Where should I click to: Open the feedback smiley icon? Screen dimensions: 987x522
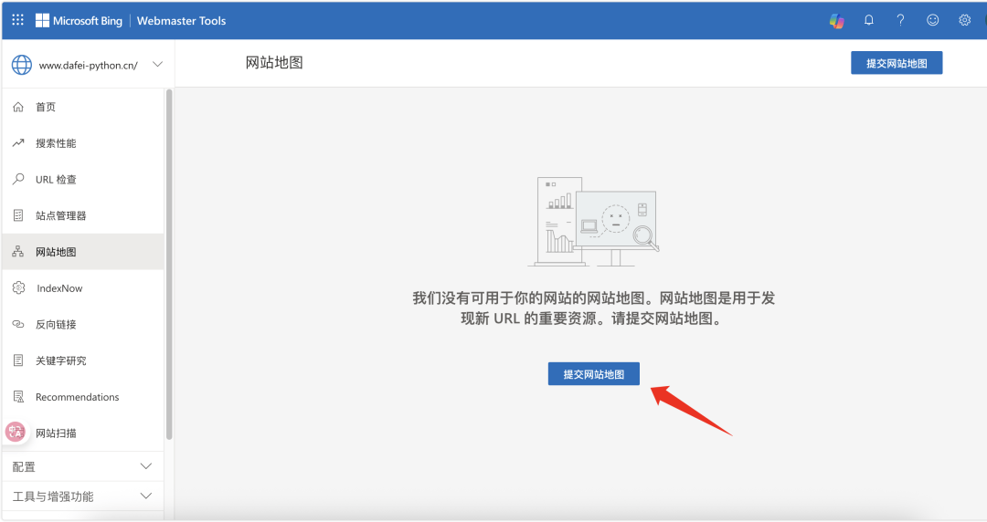[933, 20]
